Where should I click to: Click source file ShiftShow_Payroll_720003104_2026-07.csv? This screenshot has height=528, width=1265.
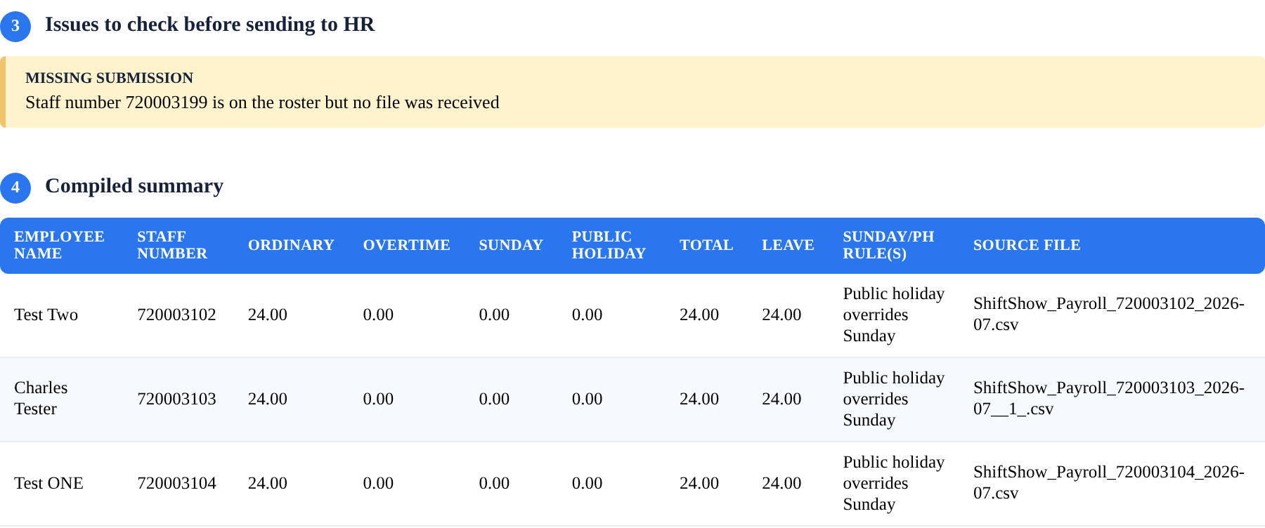pos(1108,482)
